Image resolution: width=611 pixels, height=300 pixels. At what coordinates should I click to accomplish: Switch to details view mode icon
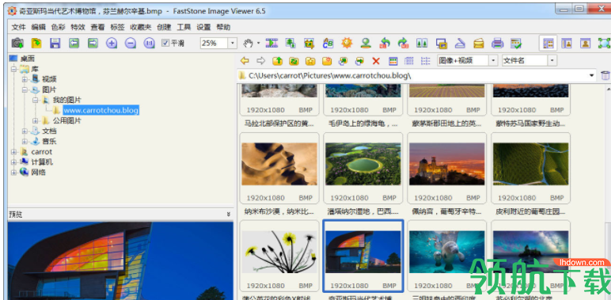[x=408, y=61]
